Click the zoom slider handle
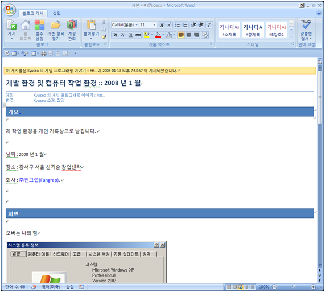 coord(294,287)
